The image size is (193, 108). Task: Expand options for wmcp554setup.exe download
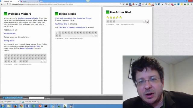(x=20, y=102)
